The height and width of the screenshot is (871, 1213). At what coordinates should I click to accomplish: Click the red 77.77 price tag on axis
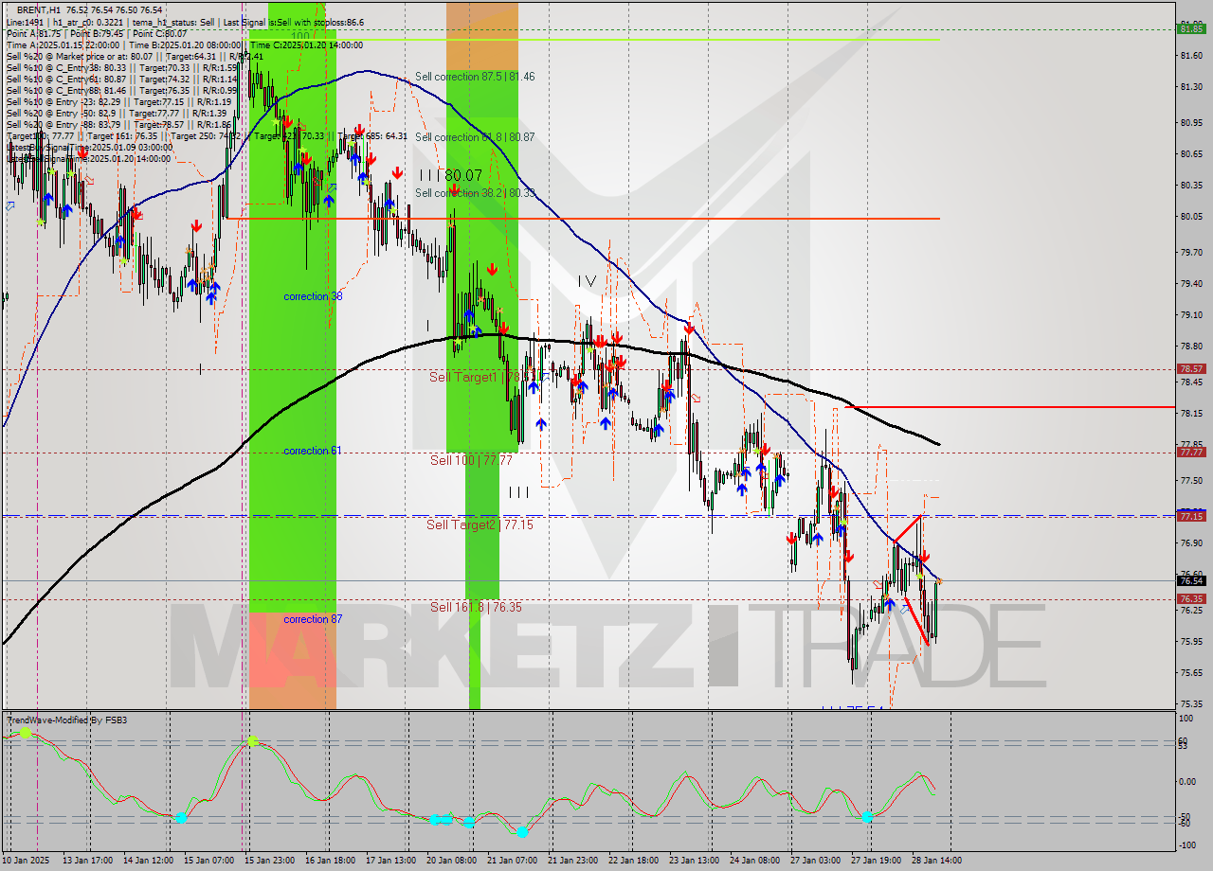(x=1191, y=453)
